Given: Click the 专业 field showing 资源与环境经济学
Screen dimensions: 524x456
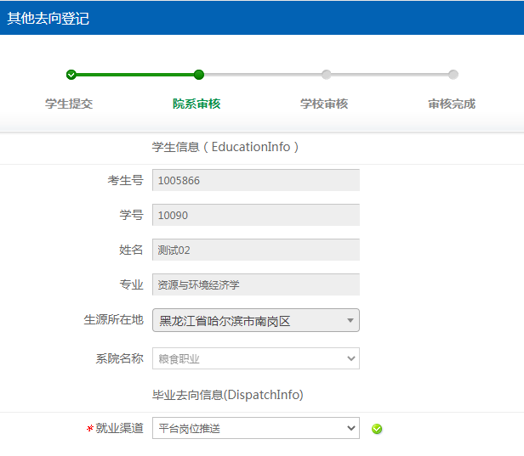Looking at the screenshot, I should click(255, 284).
